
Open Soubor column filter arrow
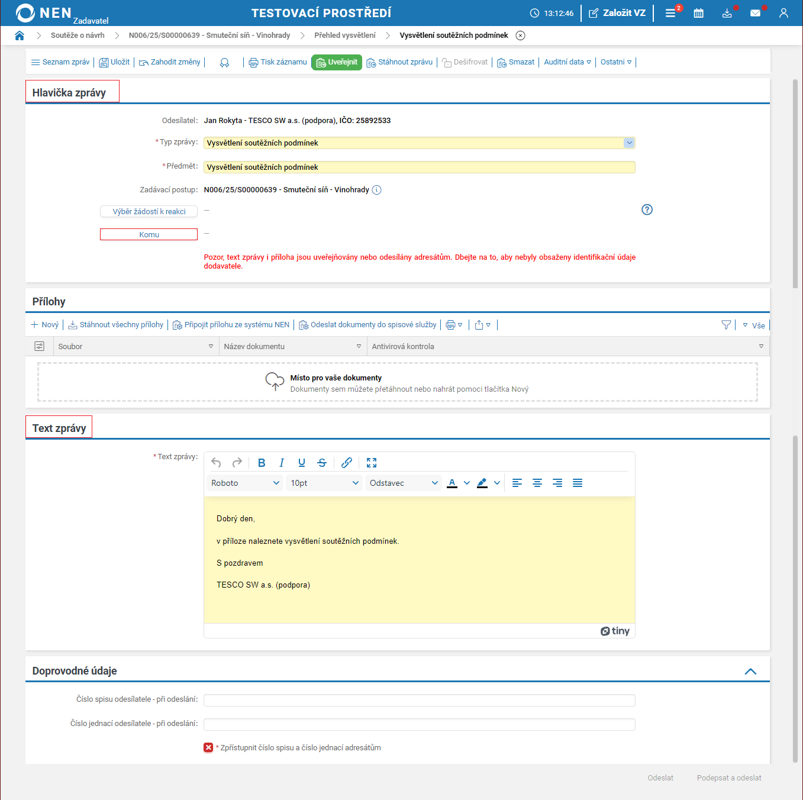coord(211,346)
